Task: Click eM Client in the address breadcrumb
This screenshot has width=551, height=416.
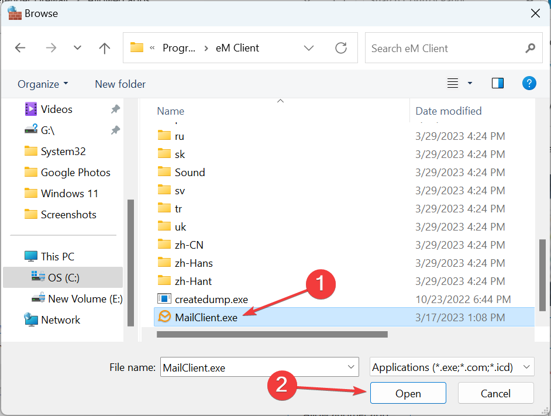Action: coord(237,48)
